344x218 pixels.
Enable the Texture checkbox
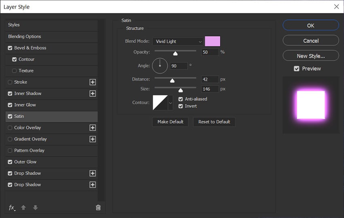[15, 71]
